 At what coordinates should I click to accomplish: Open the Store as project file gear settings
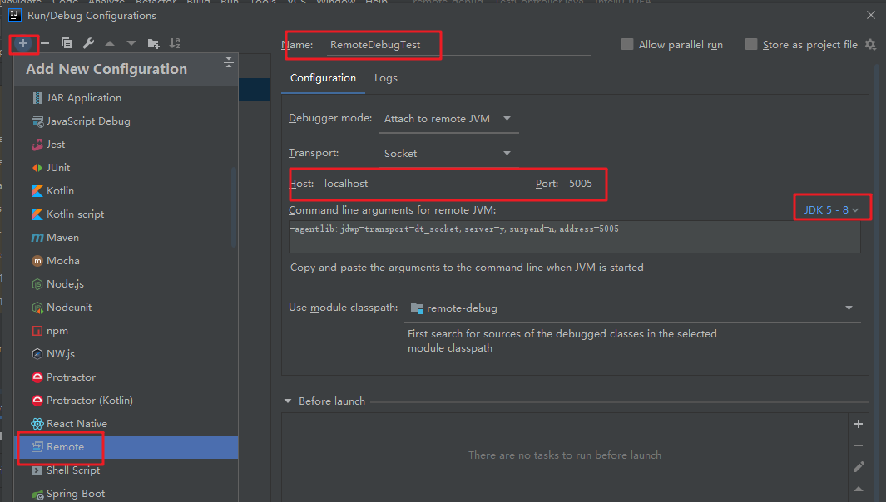click(871, 44)
